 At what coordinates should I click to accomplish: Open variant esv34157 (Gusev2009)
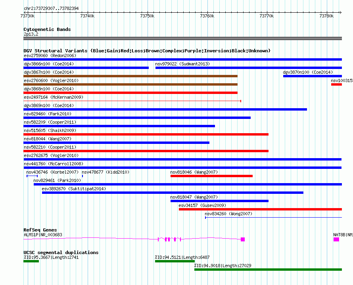(x=202, y=205)
